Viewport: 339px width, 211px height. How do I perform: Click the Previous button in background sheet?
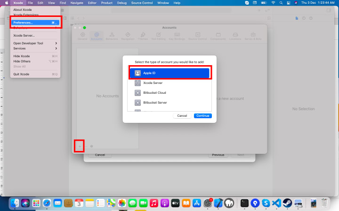pyautogui.click(x=218, y=155)
